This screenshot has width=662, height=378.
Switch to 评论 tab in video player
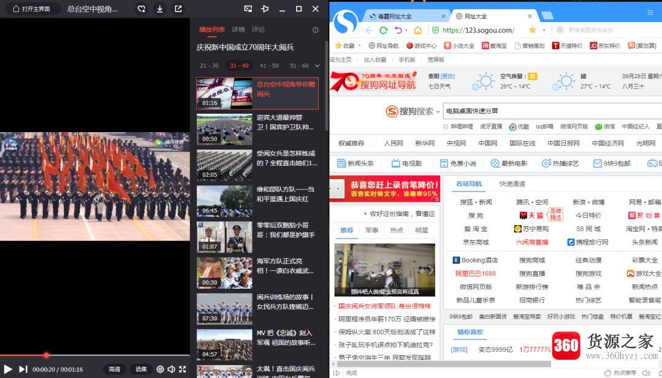[x=258, y=29]
